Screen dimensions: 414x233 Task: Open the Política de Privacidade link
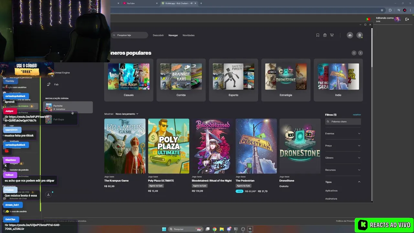[x=345, y=221]
